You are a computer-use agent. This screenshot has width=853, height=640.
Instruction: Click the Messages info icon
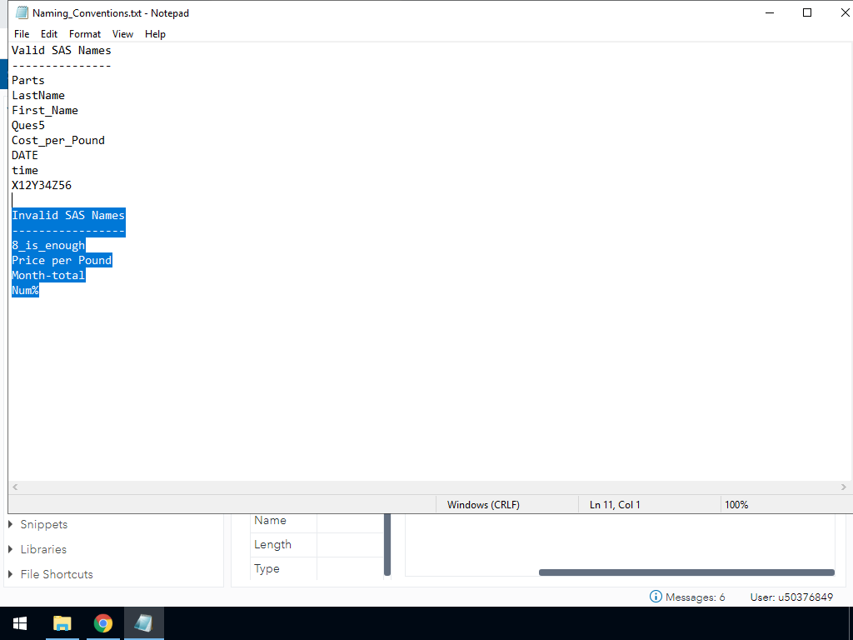[656, 597]
